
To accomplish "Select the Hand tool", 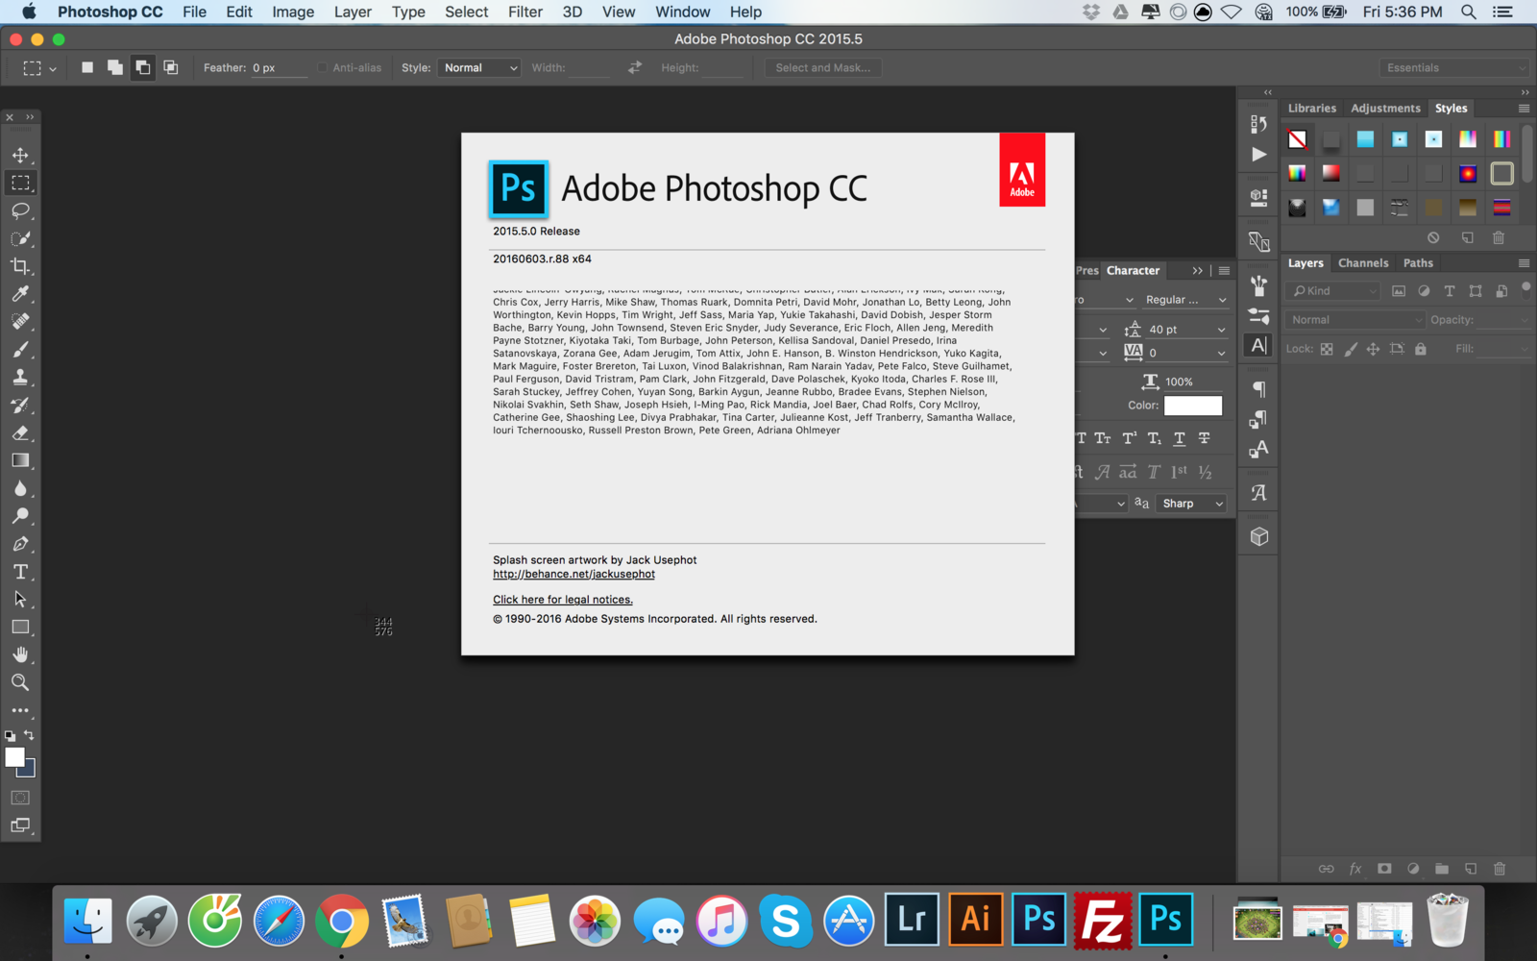I will [x=20, y=655].
